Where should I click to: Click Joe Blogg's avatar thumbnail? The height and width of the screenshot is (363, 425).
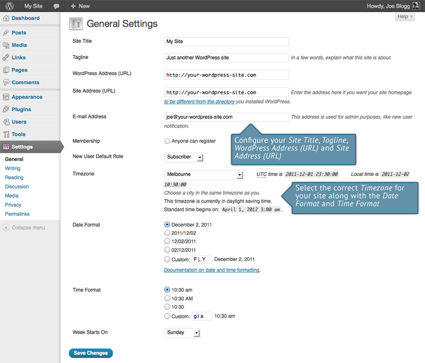click(x=416, y=6)
